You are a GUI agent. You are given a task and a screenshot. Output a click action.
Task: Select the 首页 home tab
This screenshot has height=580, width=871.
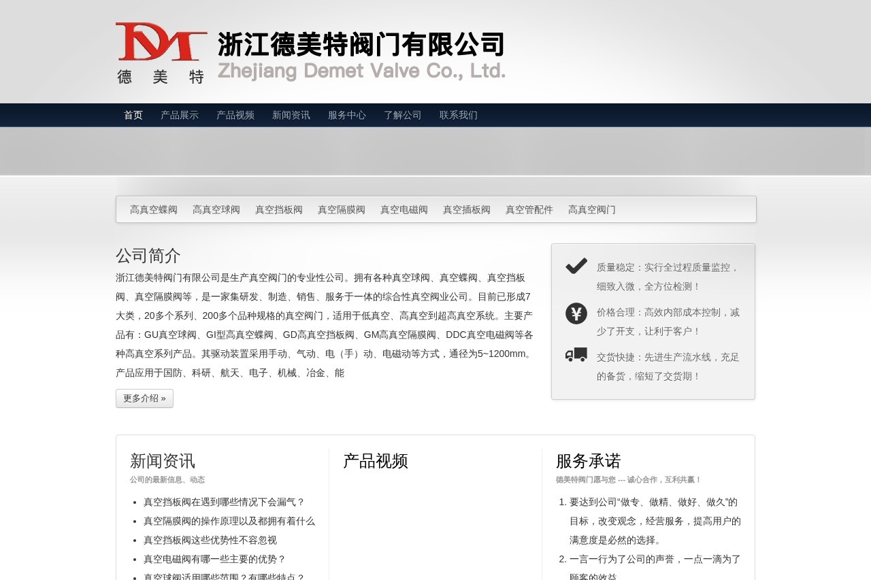[x=133, y=115]
